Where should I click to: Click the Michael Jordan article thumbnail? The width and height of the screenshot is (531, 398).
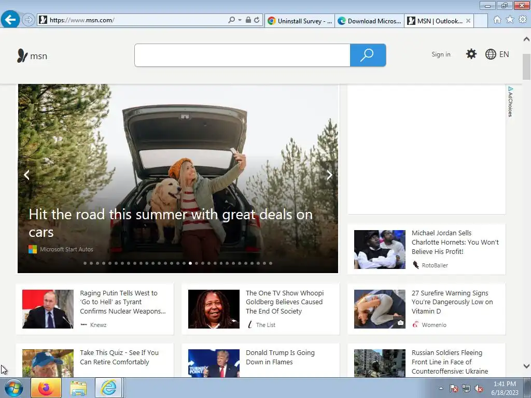tap(380, 249)
